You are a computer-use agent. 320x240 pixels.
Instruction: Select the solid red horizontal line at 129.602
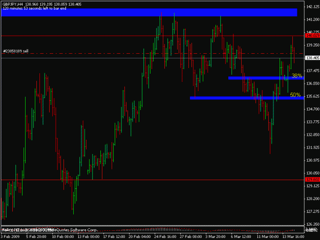(x=153, y=180)
